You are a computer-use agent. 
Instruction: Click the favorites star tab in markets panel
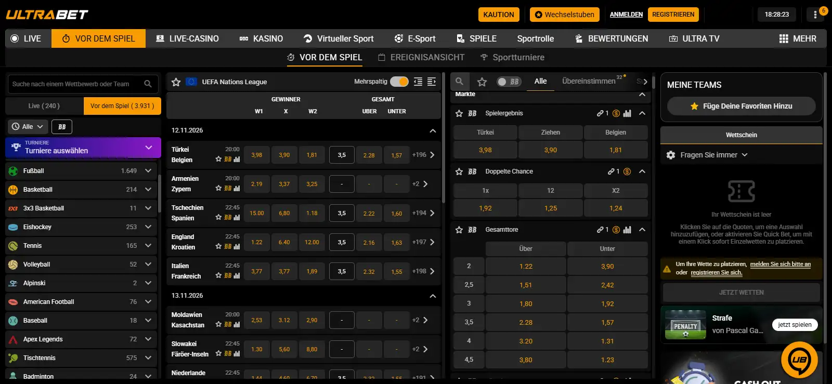coord(482,82)
